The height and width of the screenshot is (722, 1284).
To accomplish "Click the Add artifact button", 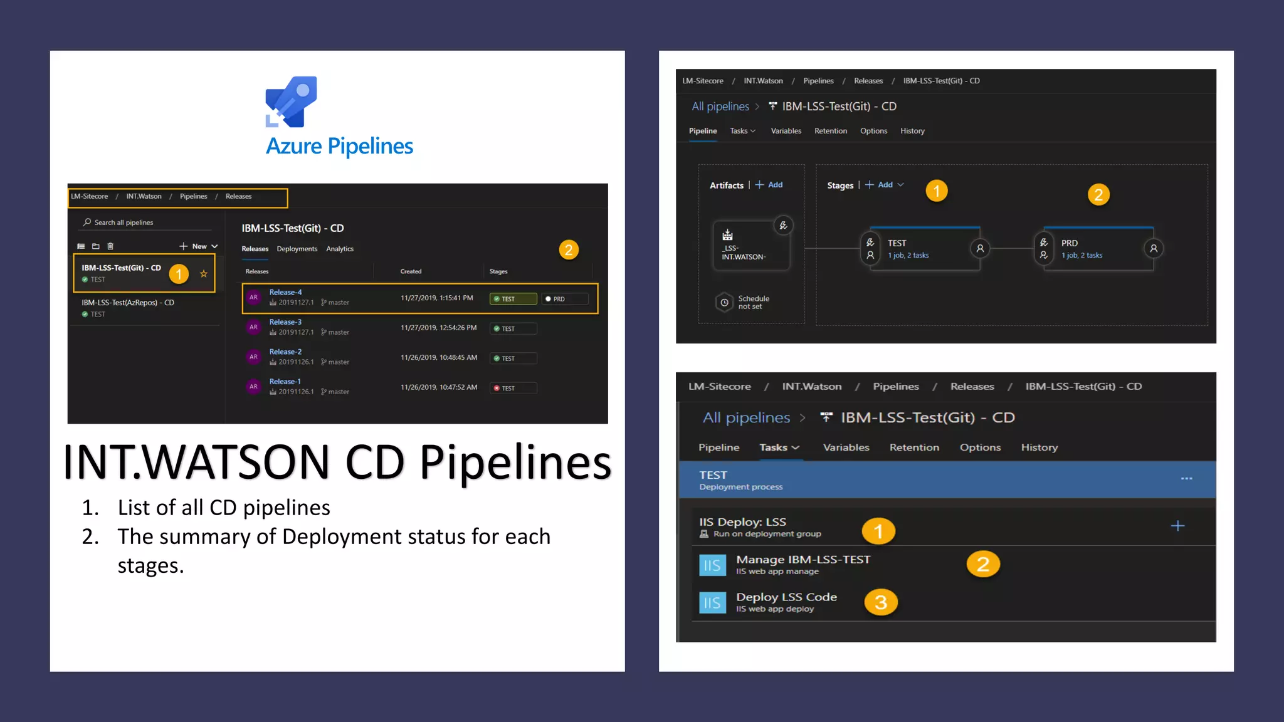I will click(769, 185).
